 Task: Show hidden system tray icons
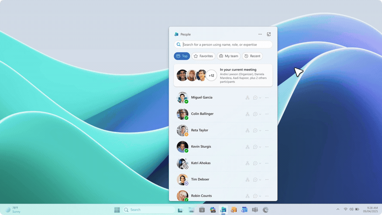[338, 209]
